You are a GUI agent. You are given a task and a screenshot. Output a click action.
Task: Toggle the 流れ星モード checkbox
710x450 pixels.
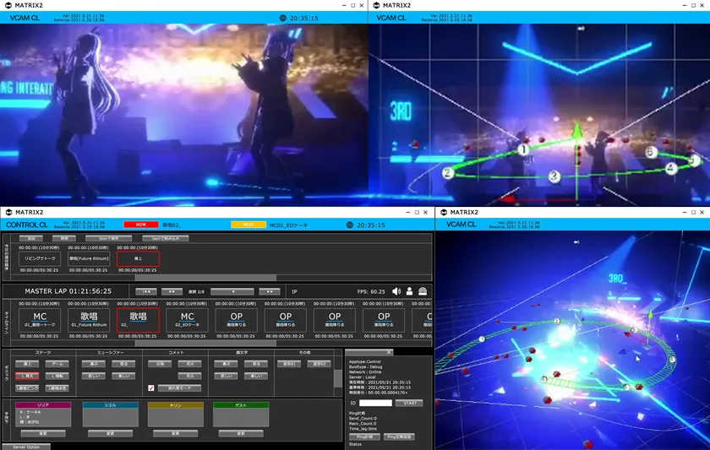click(x=151, y=388)
